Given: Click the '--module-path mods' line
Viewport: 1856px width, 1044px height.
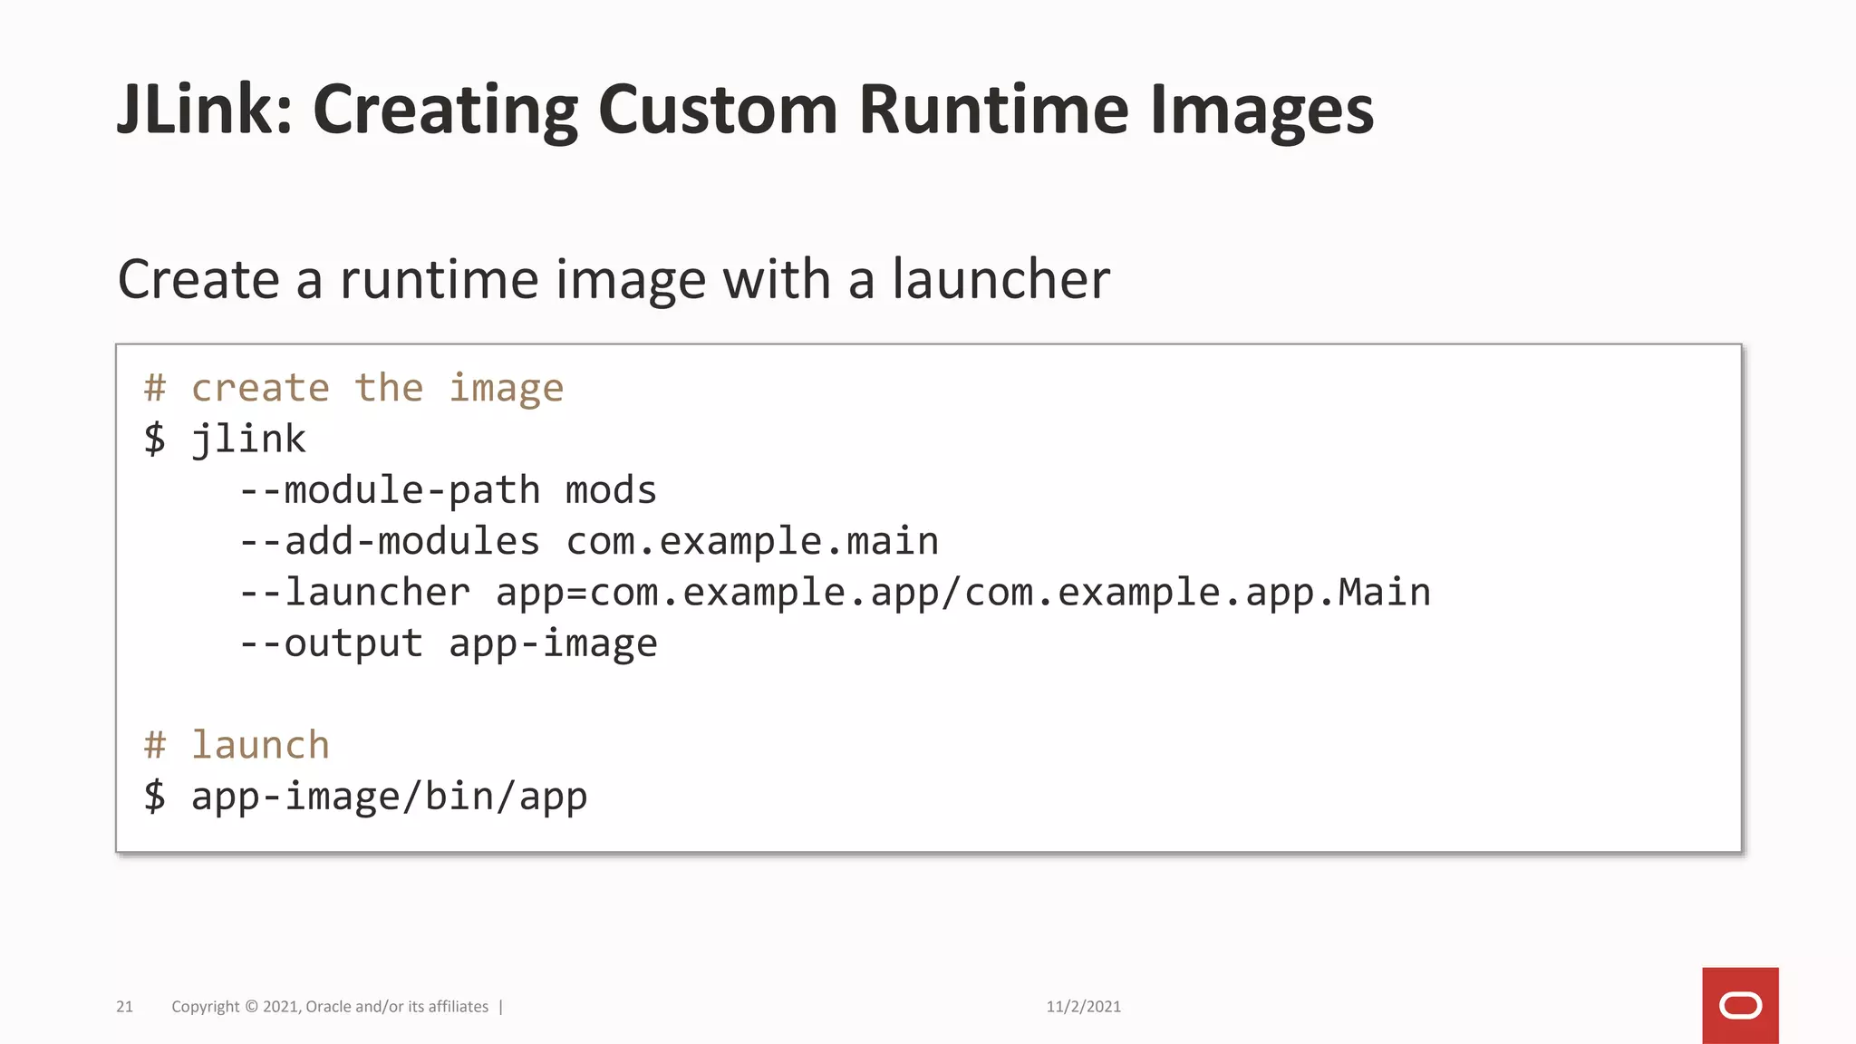Looking at the screenshot, I should tap(448, 490).
